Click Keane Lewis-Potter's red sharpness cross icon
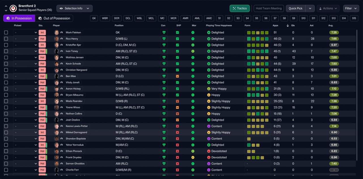This screenshot has width=363, height=179. [x=177, y=126]
